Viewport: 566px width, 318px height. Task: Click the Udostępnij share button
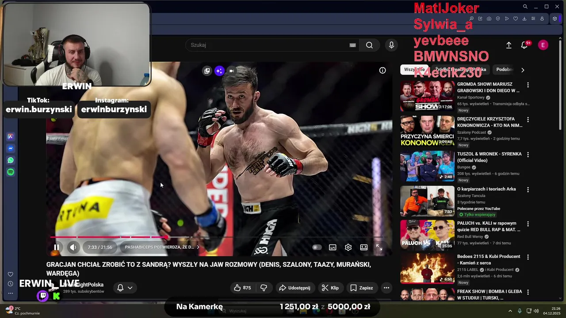(x=295, y=288)
